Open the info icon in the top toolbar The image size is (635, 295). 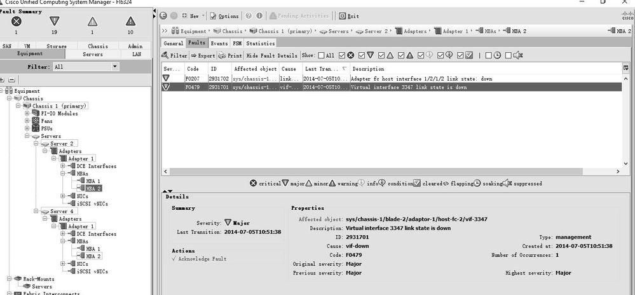[259, 16]
